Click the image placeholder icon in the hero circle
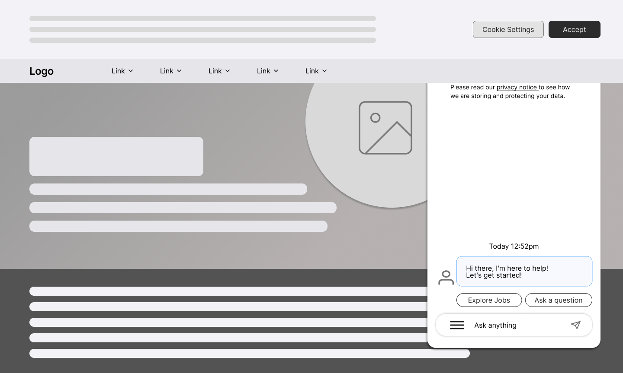Viewport: 623px width, 373px height. pyautogui.click(x=385, y=128)
